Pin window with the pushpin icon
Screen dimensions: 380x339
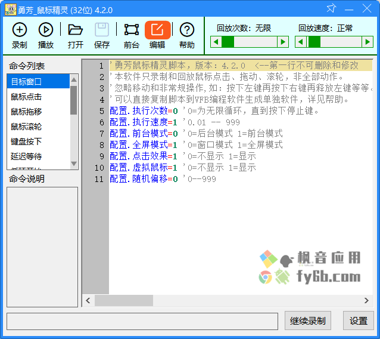click(331, 9)
